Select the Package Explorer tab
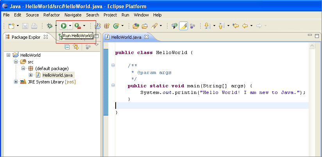 click(26, 37)
